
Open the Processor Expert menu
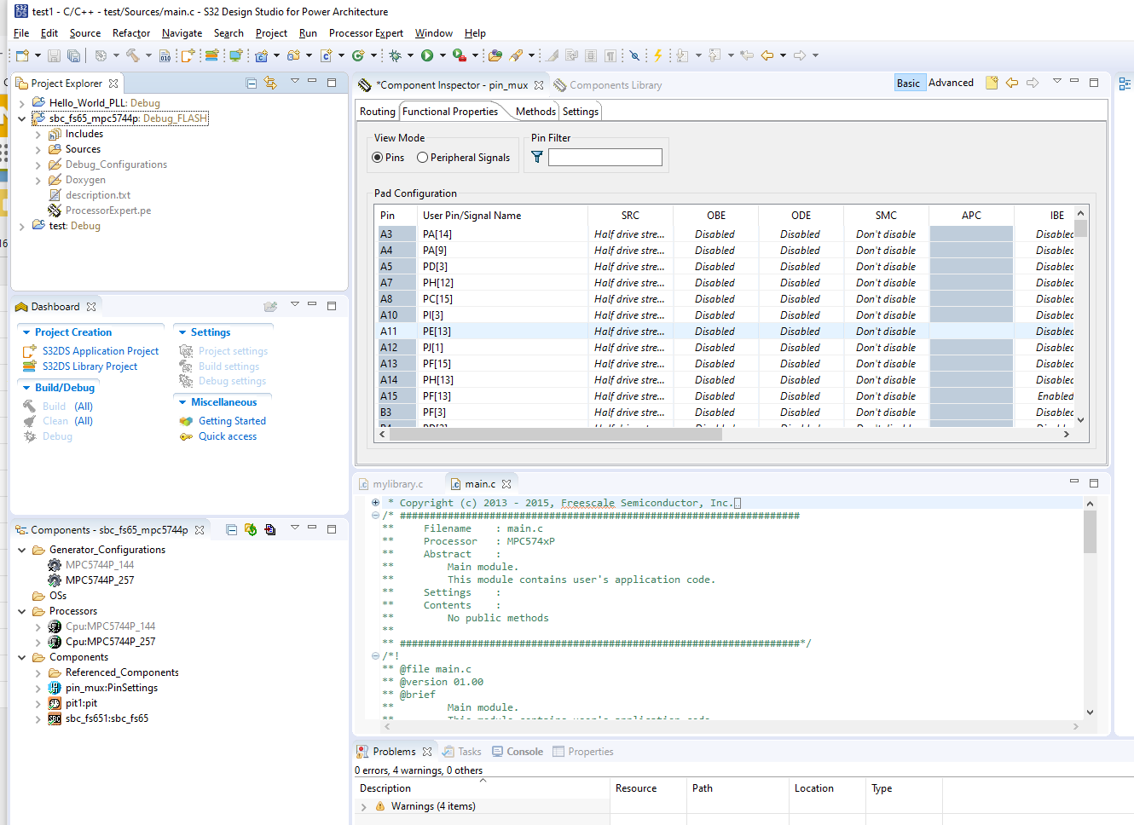[x=365, y=33]
